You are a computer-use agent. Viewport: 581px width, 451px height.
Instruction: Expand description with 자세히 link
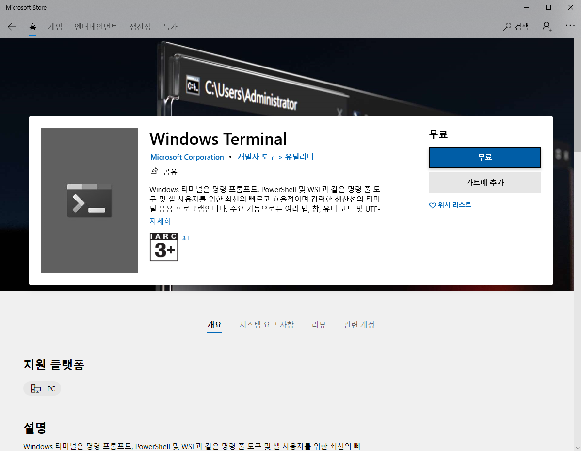point(160,221)
